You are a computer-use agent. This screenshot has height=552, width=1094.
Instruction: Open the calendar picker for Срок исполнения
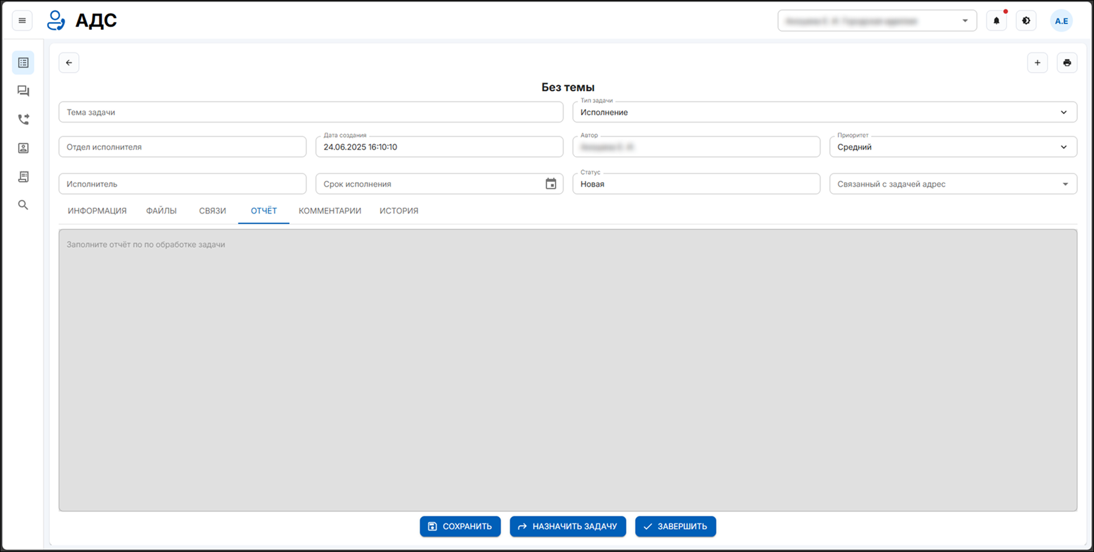(550, 184)
